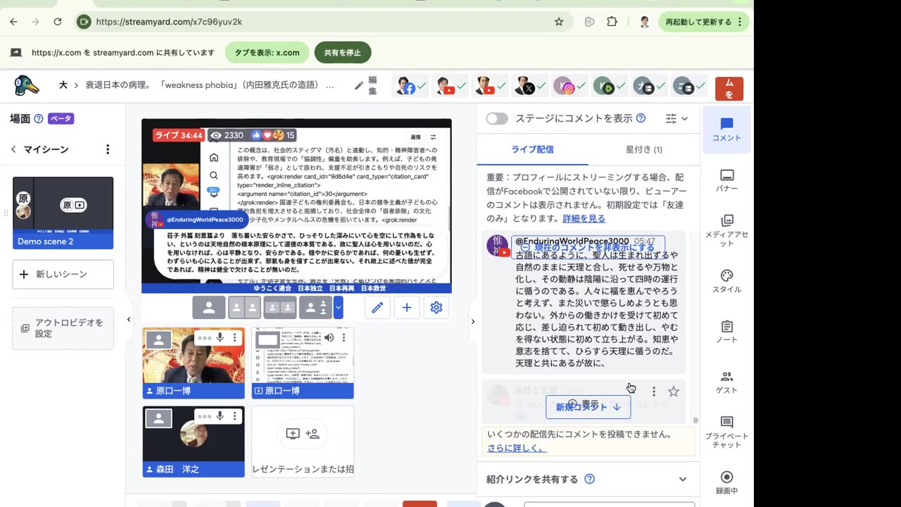Open the バナー panel
The height and width of the screenshot is (507, 901).
(726, 181)
